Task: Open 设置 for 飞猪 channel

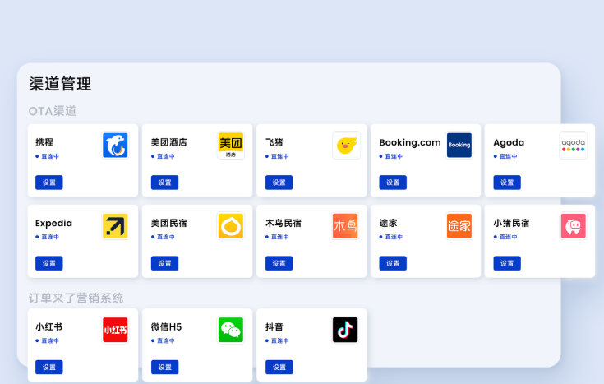Action: [x=279, y=183]
